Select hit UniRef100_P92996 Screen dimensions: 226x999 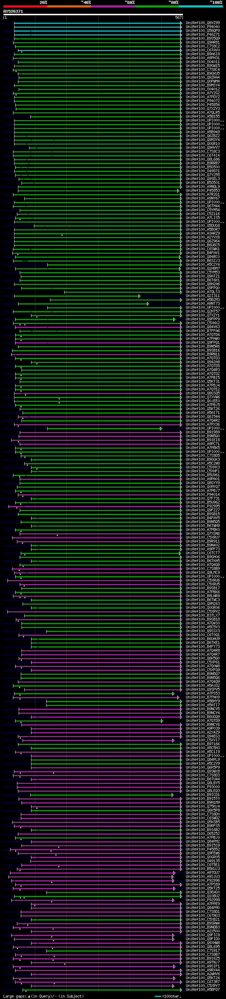point(203,880)
